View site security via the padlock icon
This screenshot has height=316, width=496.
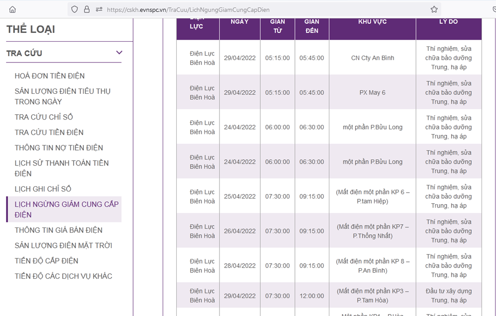pyautogui.click(x=87, y=10)
